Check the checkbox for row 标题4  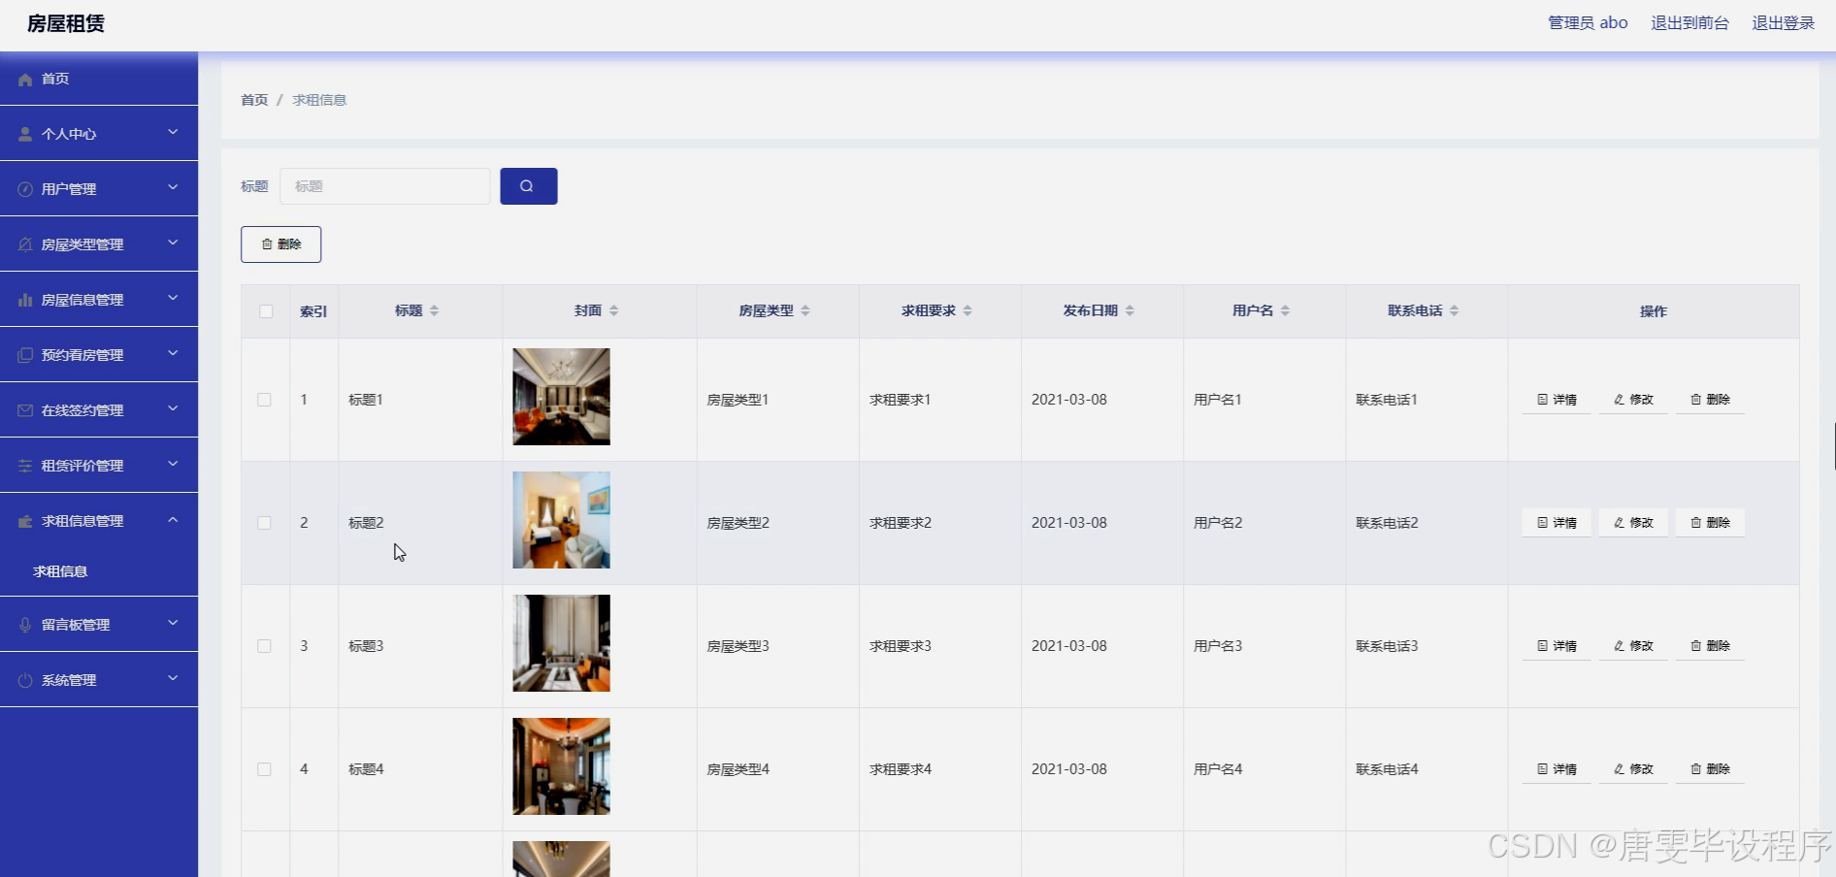click(264, 769)
